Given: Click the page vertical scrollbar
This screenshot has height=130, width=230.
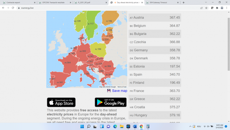Looking at the screenshot, I should click(x=229, y=44).
